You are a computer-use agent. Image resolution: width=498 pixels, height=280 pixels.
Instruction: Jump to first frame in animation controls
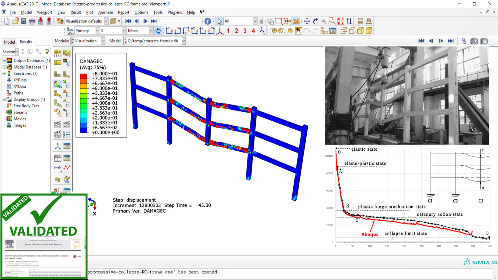(128, 21)
